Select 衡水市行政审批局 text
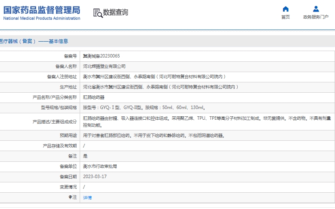Screen dimensions: 335x209 click(100, 167)
